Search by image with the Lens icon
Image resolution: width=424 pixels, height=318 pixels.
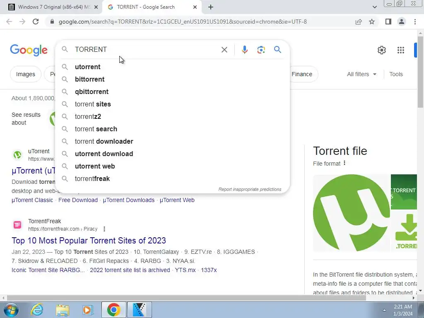pyautogui.click(x=261, y=50)
